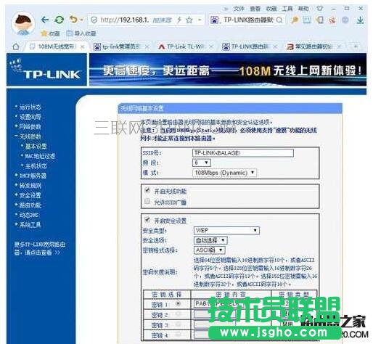Go to the browser home page icon

pos(16,46)
